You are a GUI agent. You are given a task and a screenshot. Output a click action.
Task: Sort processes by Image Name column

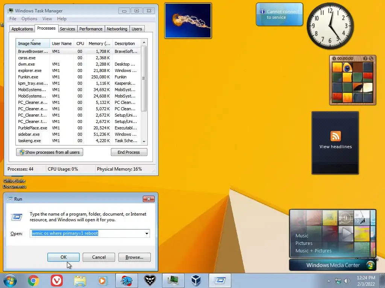[33, 43]
